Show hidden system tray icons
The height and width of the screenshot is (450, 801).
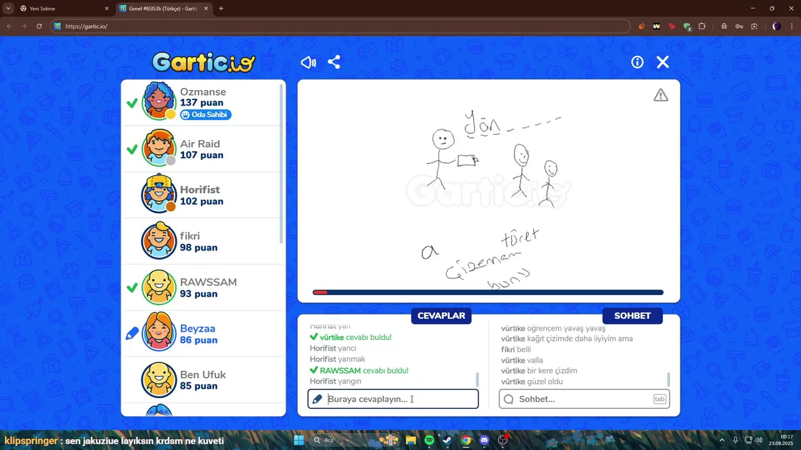(x=722, y=440)
